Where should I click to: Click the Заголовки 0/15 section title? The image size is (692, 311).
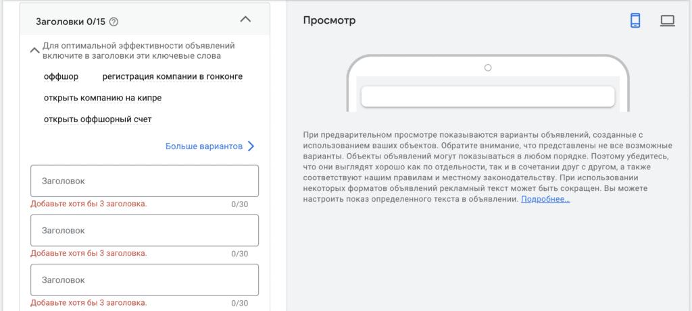(x=70, y=22)
